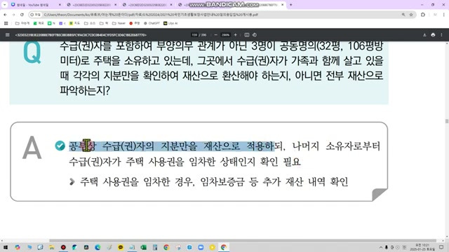Switch to the third browser tab
The image size is (449, 252).
[147, 5]
